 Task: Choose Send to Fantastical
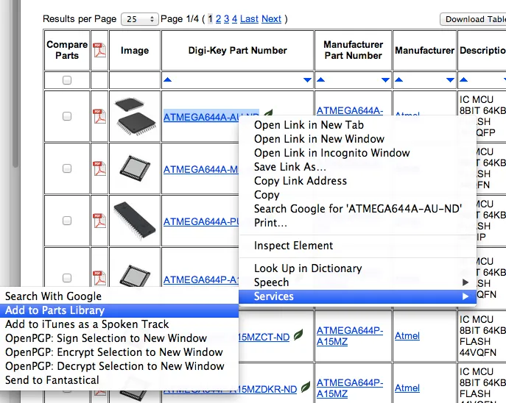(119, 380)
